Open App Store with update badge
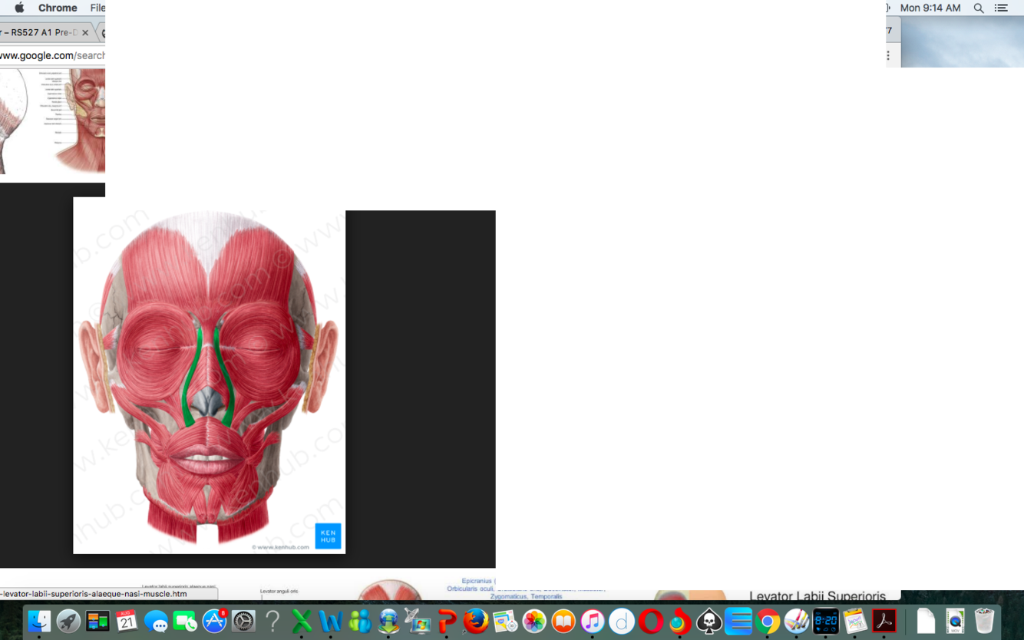1024x640 pixels. 214,621
